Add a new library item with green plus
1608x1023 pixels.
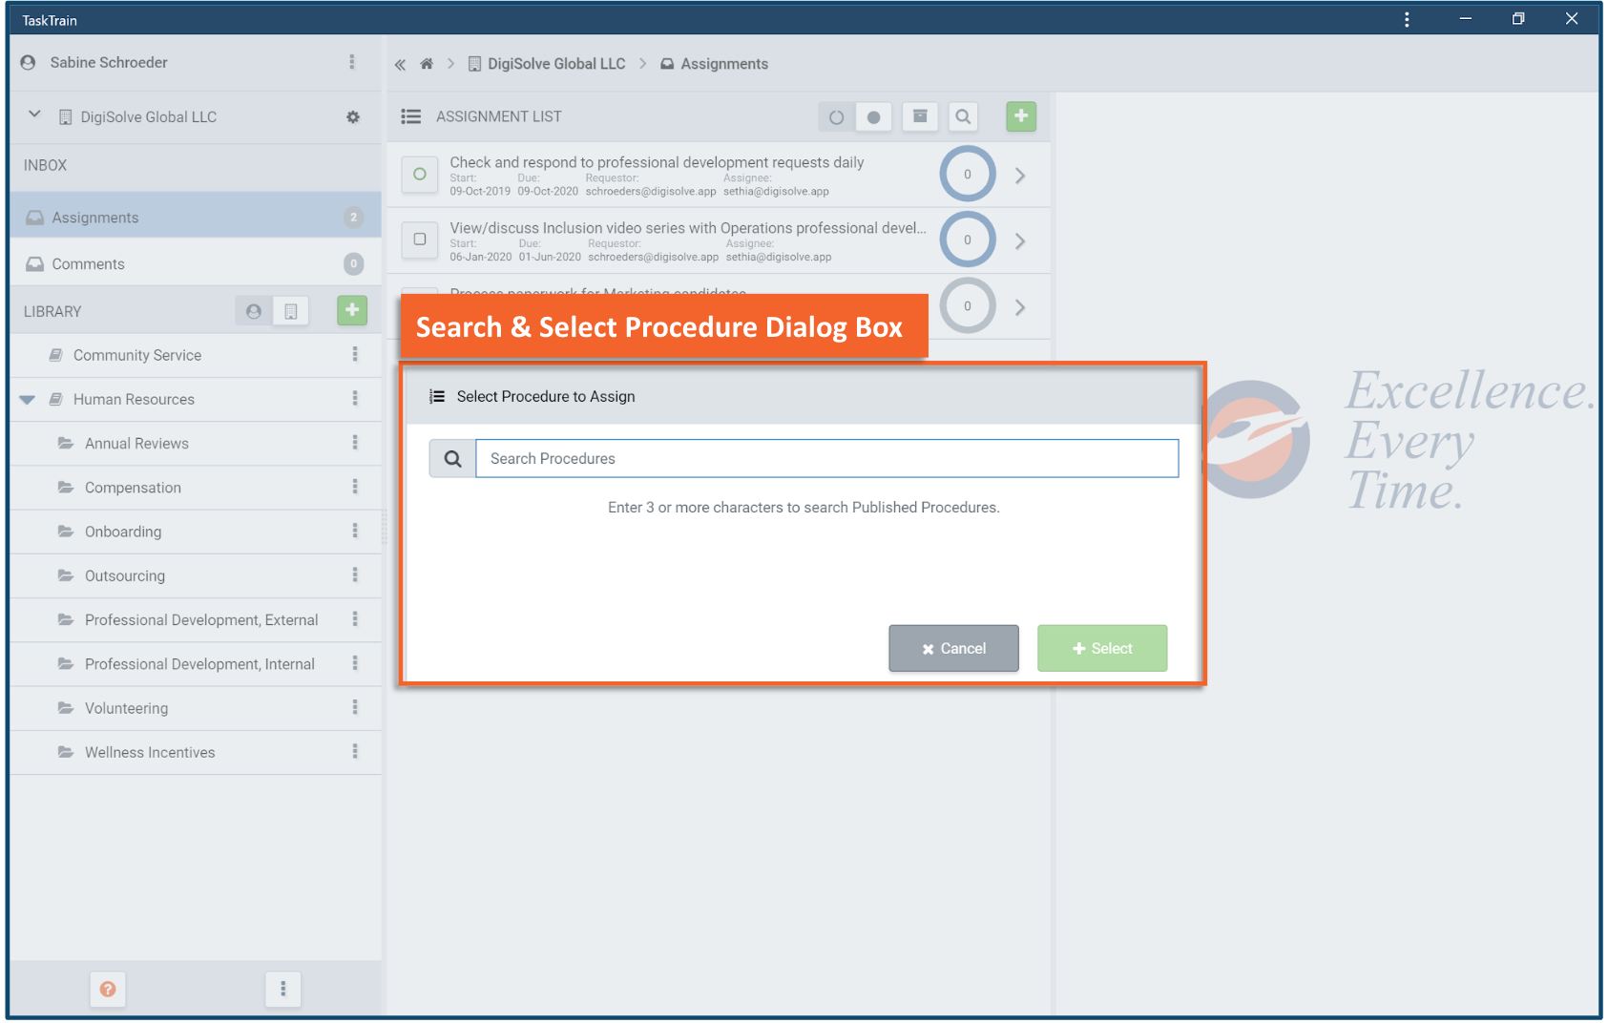point(352,310)
